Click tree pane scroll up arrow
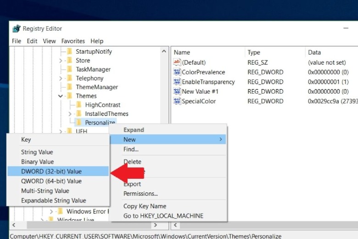The width and height of the screenshot is (358, 239). tap(164, 51)
